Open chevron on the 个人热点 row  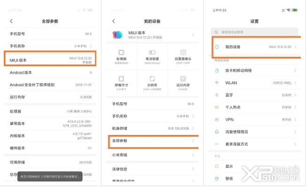pos(296,107)
